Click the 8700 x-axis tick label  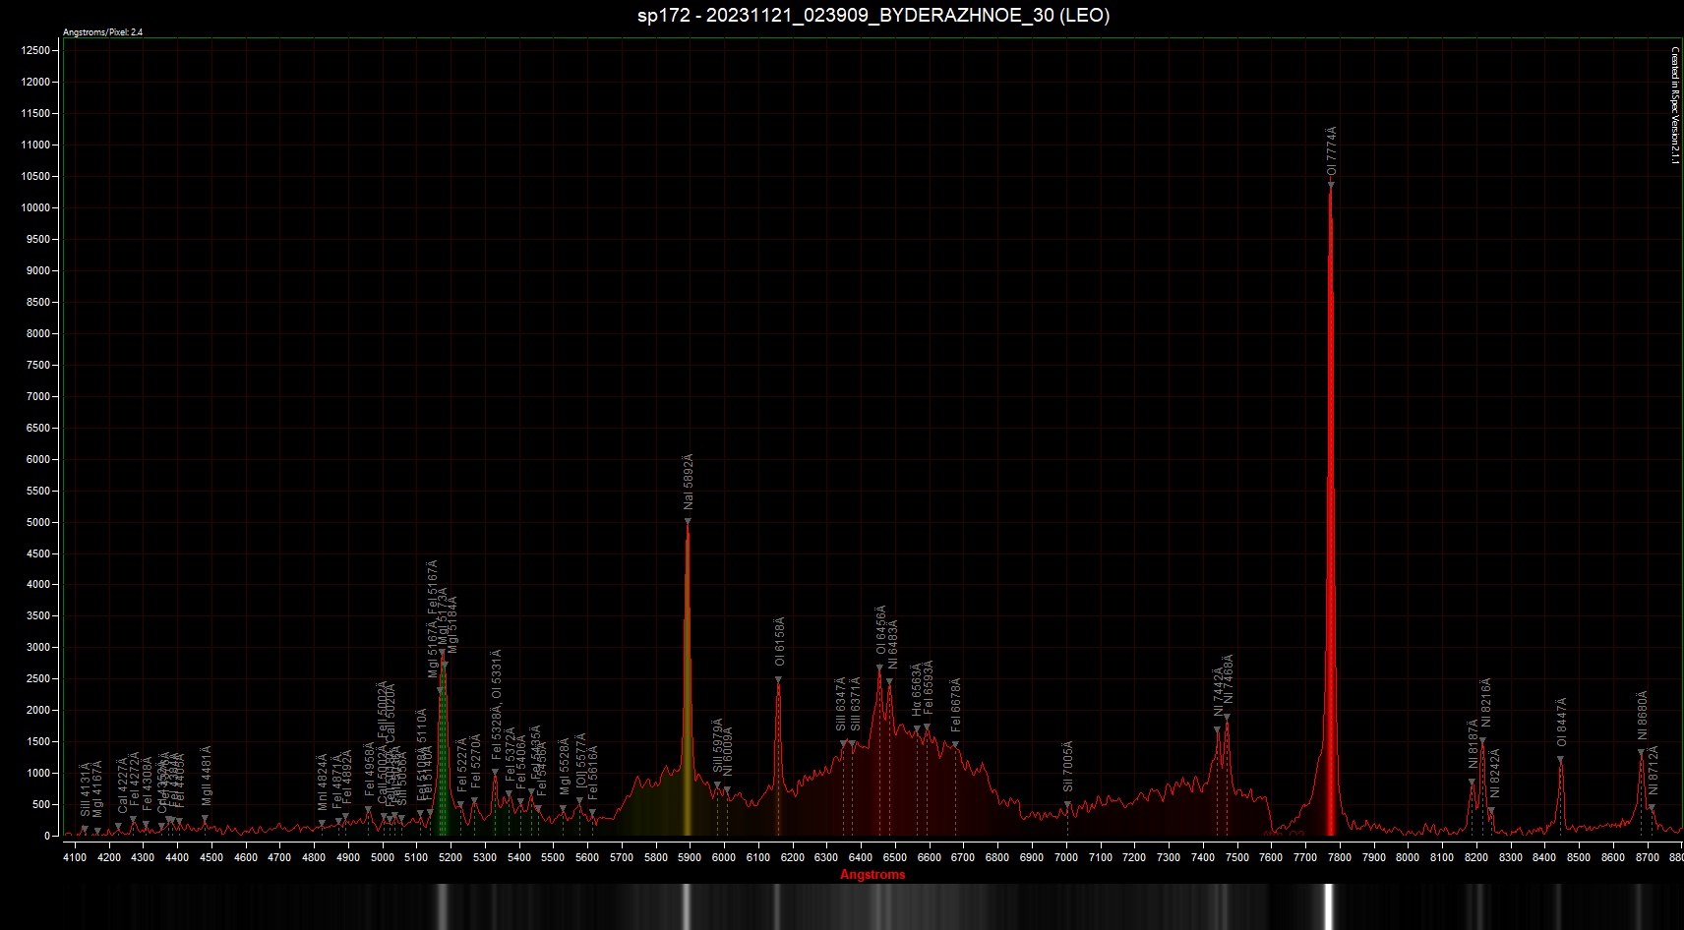(1648, 857)
